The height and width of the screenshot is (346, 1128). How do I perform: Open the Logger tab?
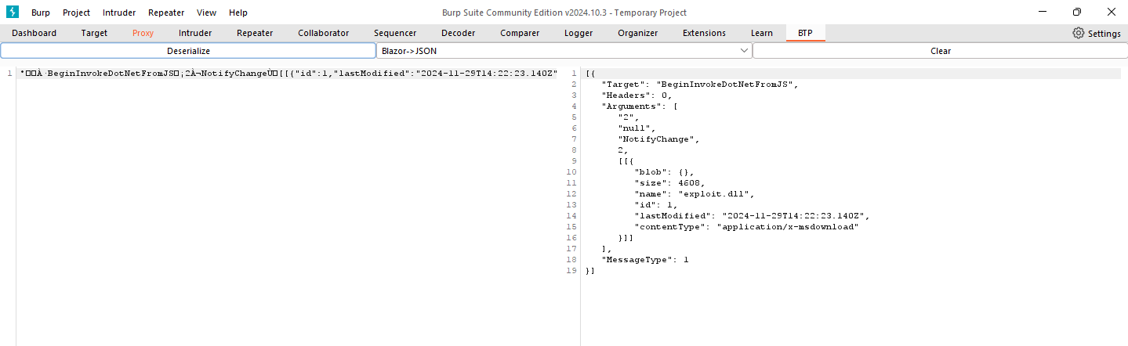pyautogui.click(x=579, y=33)
